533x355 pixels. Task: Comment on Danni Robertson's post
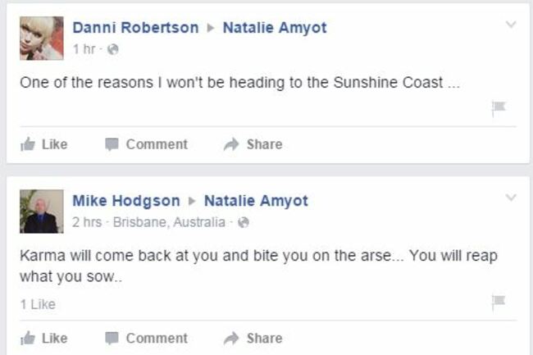click(146, 144)
